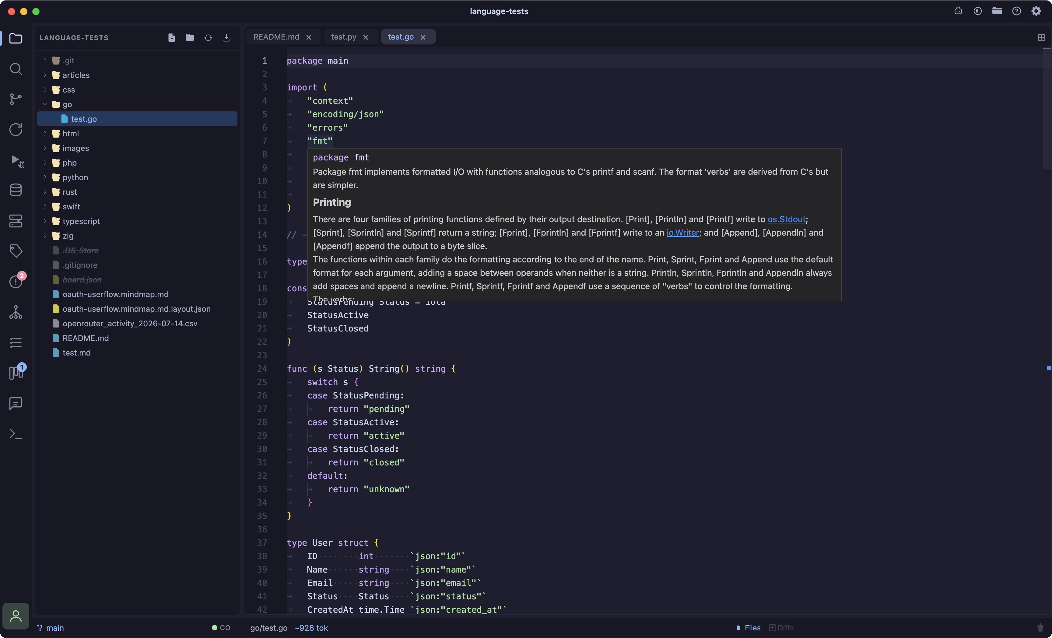Switch to Files view in status bar
Screen dimensions: 1052x638
[x=749, y=628]
